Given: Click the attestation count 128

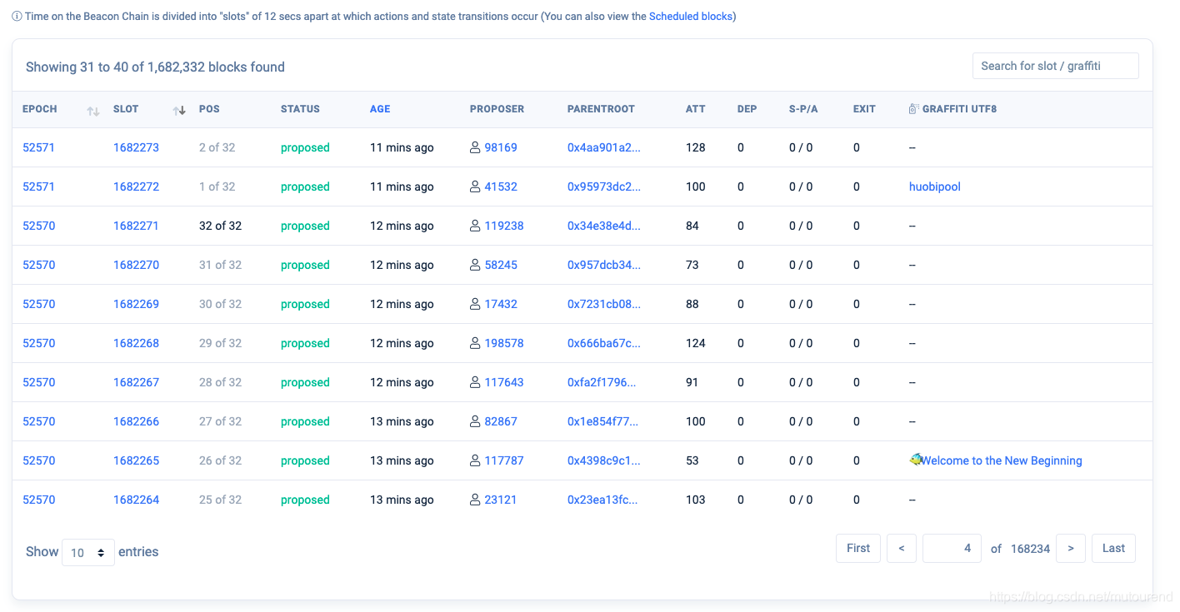Looking at the screenshot, I should 696,147.
